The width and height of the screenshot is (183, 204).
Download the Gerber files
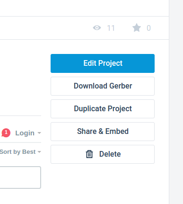(103, 86)
